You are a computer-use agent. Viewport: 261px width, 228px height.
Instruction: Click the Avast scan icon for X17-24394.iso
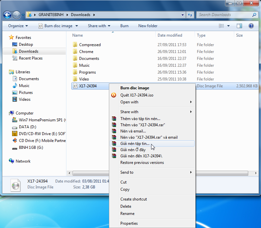113,95
